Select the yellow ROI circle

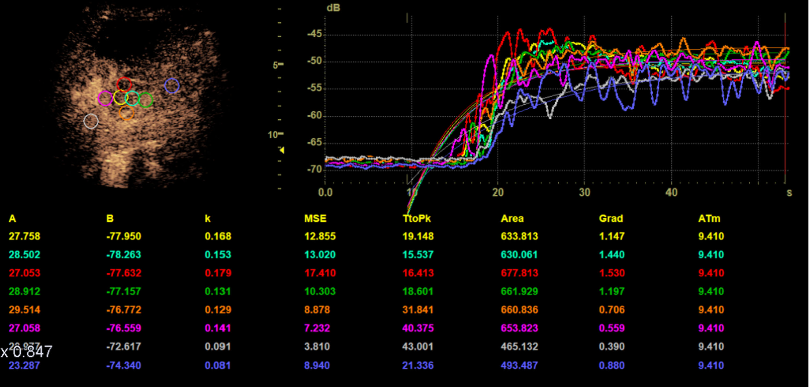point(121,98)
